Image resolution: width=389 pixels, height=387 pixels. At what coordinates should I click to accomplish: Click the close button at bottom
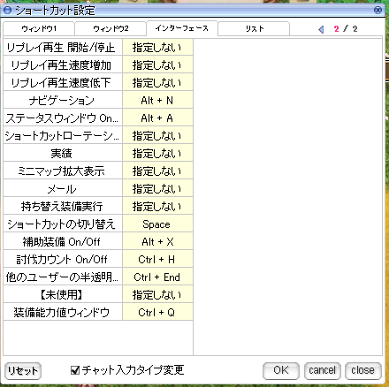tap(363, 370)
